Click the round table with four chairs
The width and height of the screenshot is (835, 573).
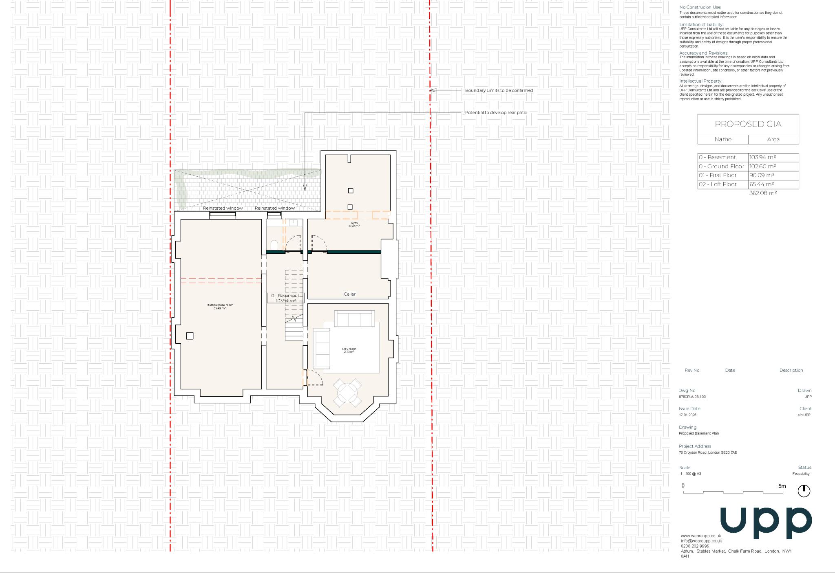[x=348, y=393]
